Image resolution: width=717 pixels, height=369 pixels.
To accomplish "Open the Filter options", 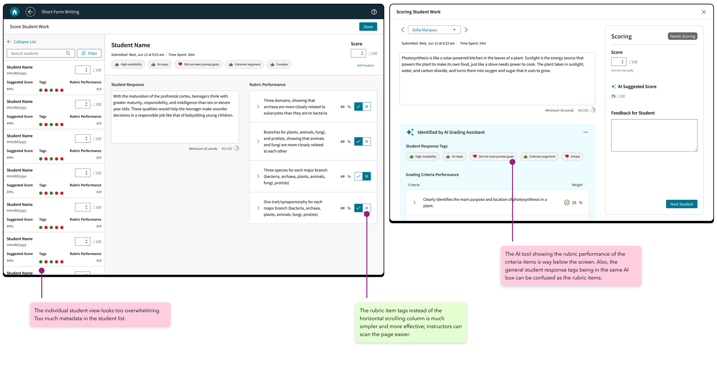I will [89, 53].
